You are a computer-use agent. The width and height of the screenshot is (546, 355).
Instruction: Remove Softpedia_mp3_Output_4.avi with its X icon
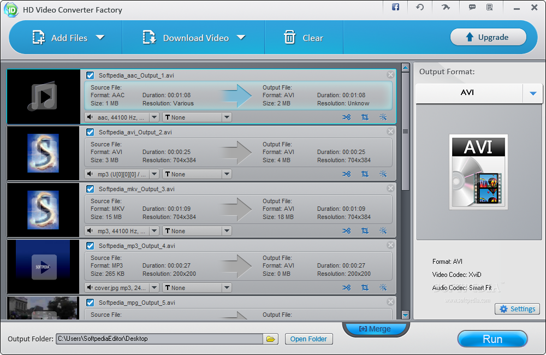tap(390, 245)
